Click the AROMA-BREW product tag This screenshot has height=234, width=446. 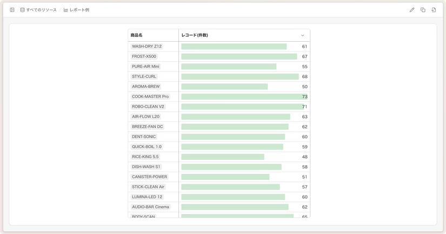point(145,87)
